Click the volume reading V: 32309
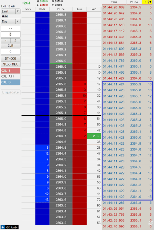 57,5
